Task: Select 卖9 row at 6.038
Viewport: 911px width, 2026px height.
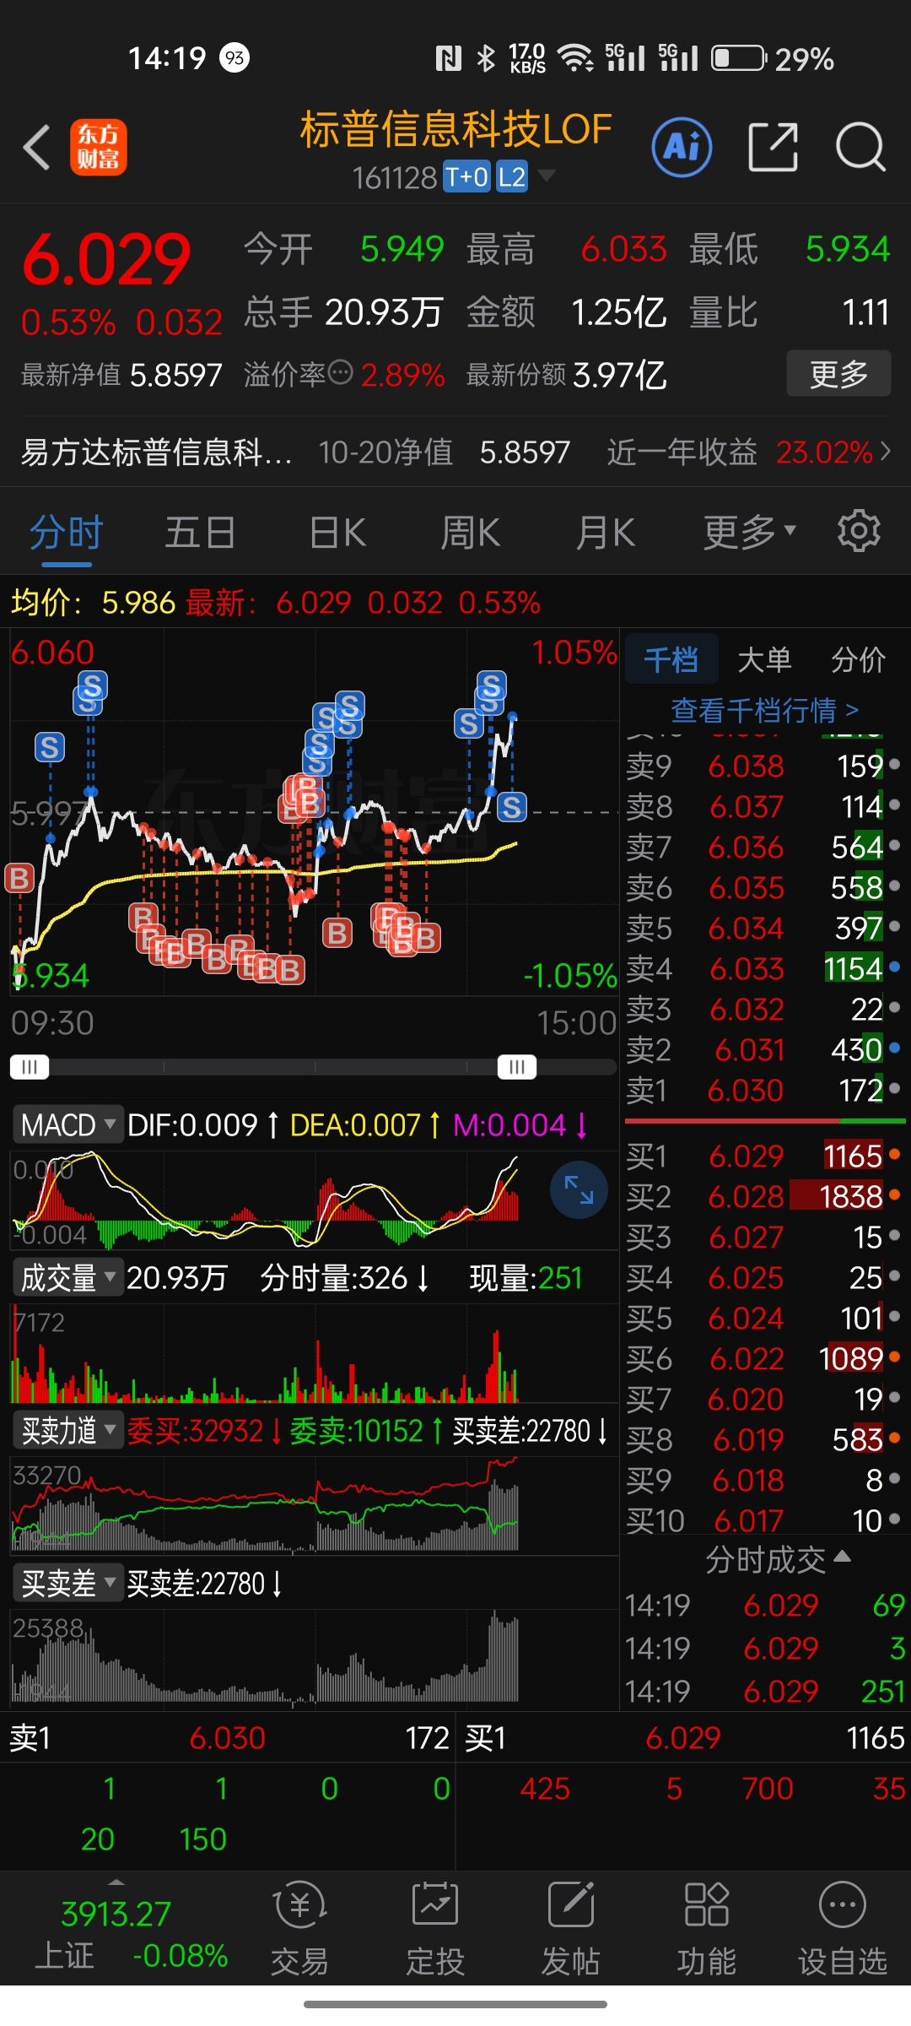Action: [x=764, y=766]
